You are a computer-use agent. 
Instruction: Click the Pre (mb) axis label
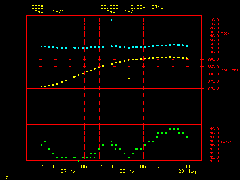[229, 70]
